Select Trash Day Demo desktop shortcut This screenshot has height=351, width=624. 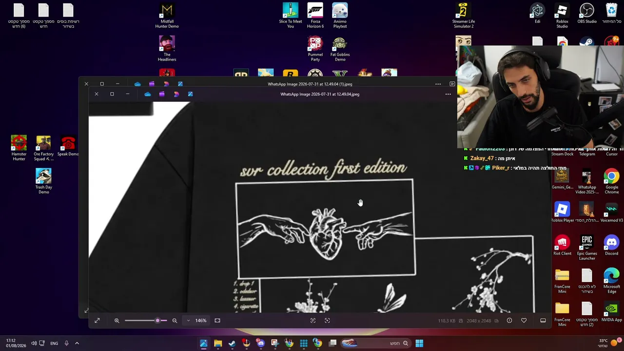pyautogui.click(x=43, y=181)
